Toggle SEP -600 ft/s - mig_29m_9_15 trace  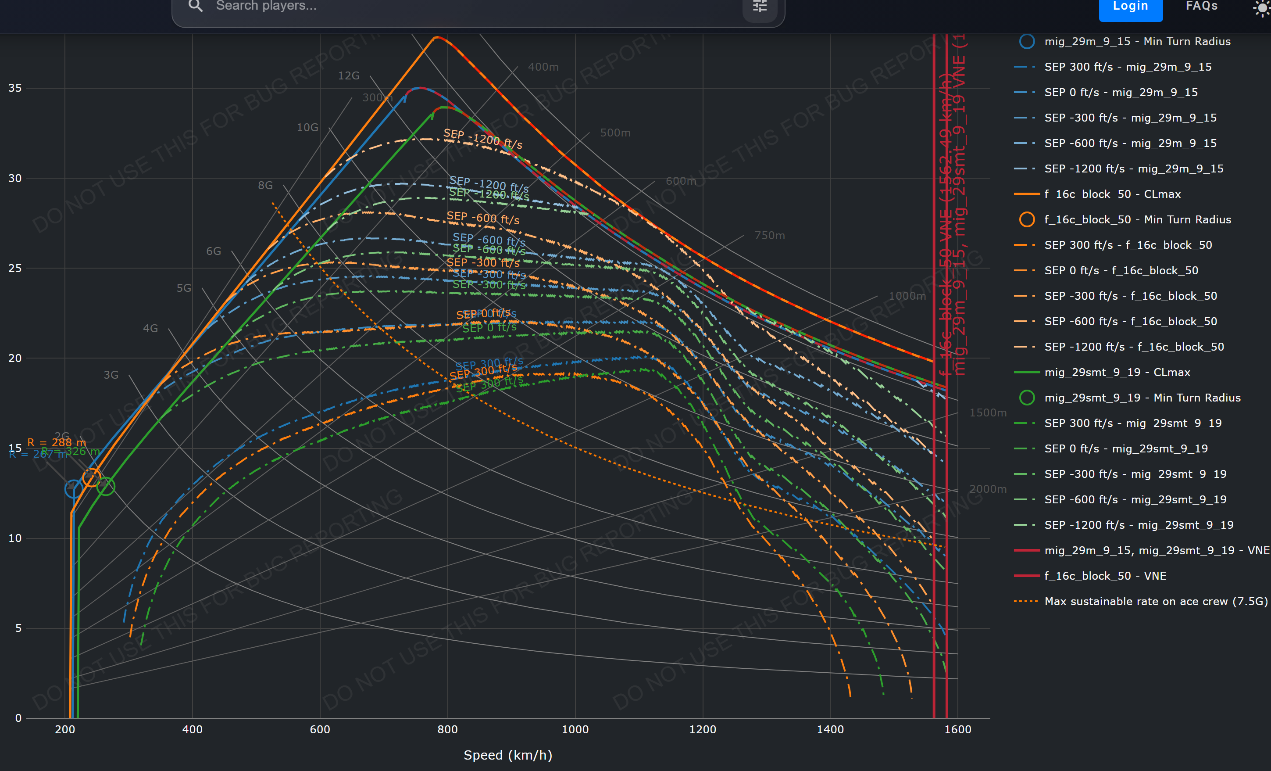[x=1130, y=143]
